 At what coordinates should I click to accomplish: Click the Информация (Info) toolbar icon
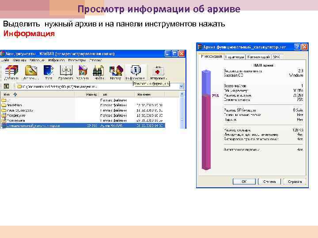(x=135, y=72)
